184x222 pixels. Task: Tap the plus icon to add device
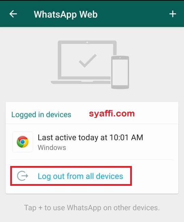[x=173, y=14]
